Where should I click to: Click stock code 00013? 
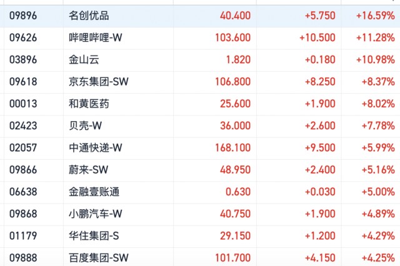(23, 104)
